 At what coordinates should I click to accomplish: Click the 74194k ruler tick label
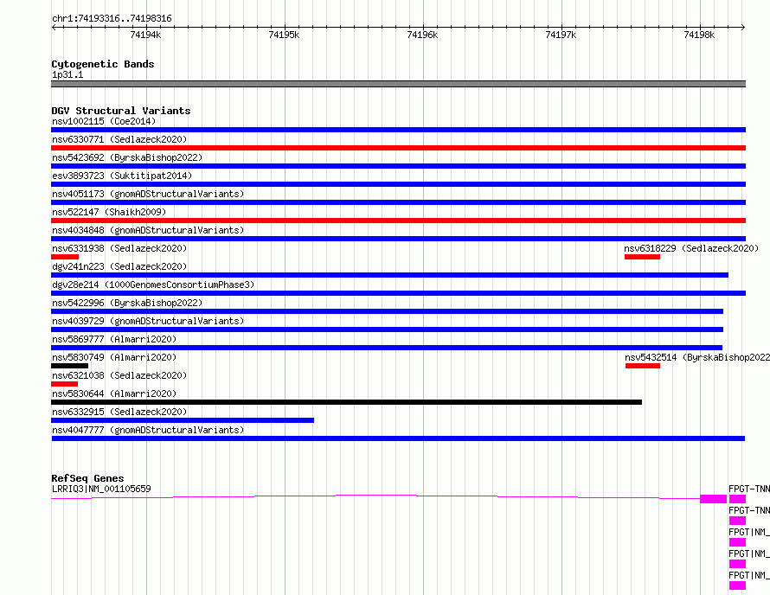(x=145, y=35)
